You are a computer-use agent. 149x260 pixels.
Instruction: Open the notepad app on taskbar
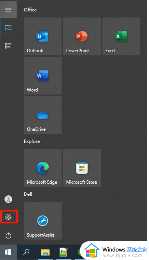pyautogui.click(x=64, y=252)
